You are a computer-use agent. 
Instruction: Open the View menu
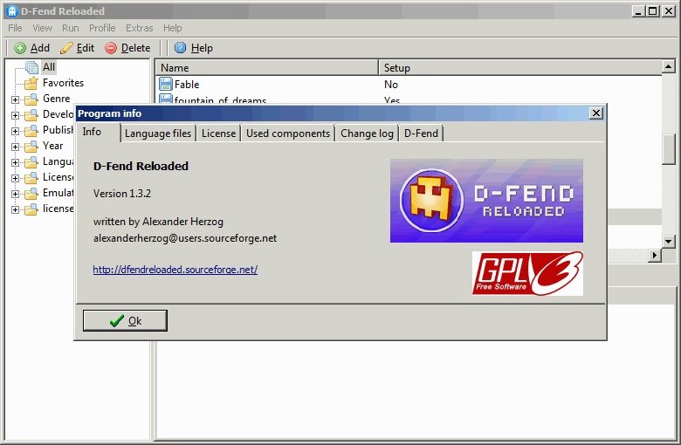pos(42,28)
